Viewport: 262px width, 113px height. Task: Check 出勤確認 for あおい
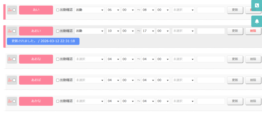click(58, 31)
